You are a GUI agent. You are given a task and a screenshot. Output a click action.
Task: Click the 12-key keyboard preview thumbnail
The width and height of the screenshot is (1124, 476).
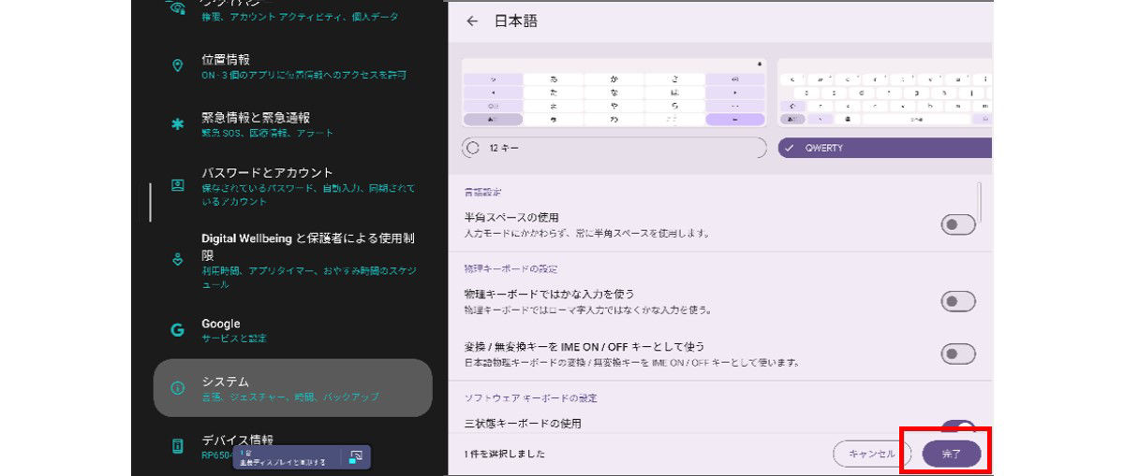(614, 94)
